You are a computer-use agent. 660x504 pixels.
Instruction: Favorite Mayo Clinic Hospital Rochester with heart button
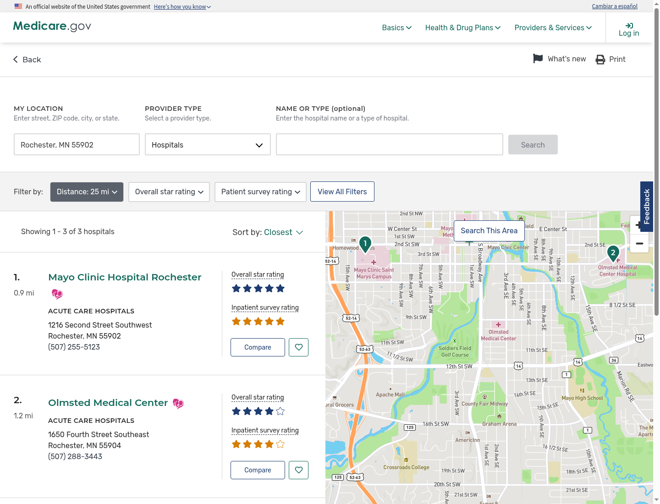tap(299, 347)
